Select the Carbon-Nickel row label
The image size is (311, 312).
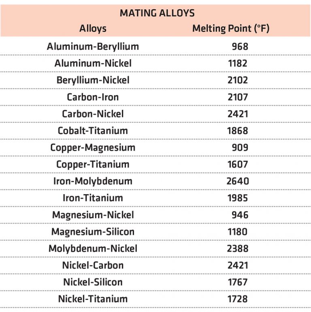[93, 114]
